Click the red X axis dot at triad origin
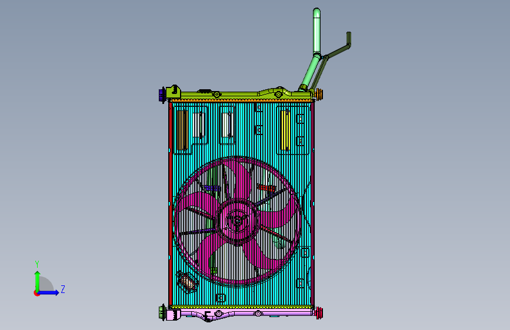Image resolution: width=510 pixels, height=330 pixels. click(36, 293)
